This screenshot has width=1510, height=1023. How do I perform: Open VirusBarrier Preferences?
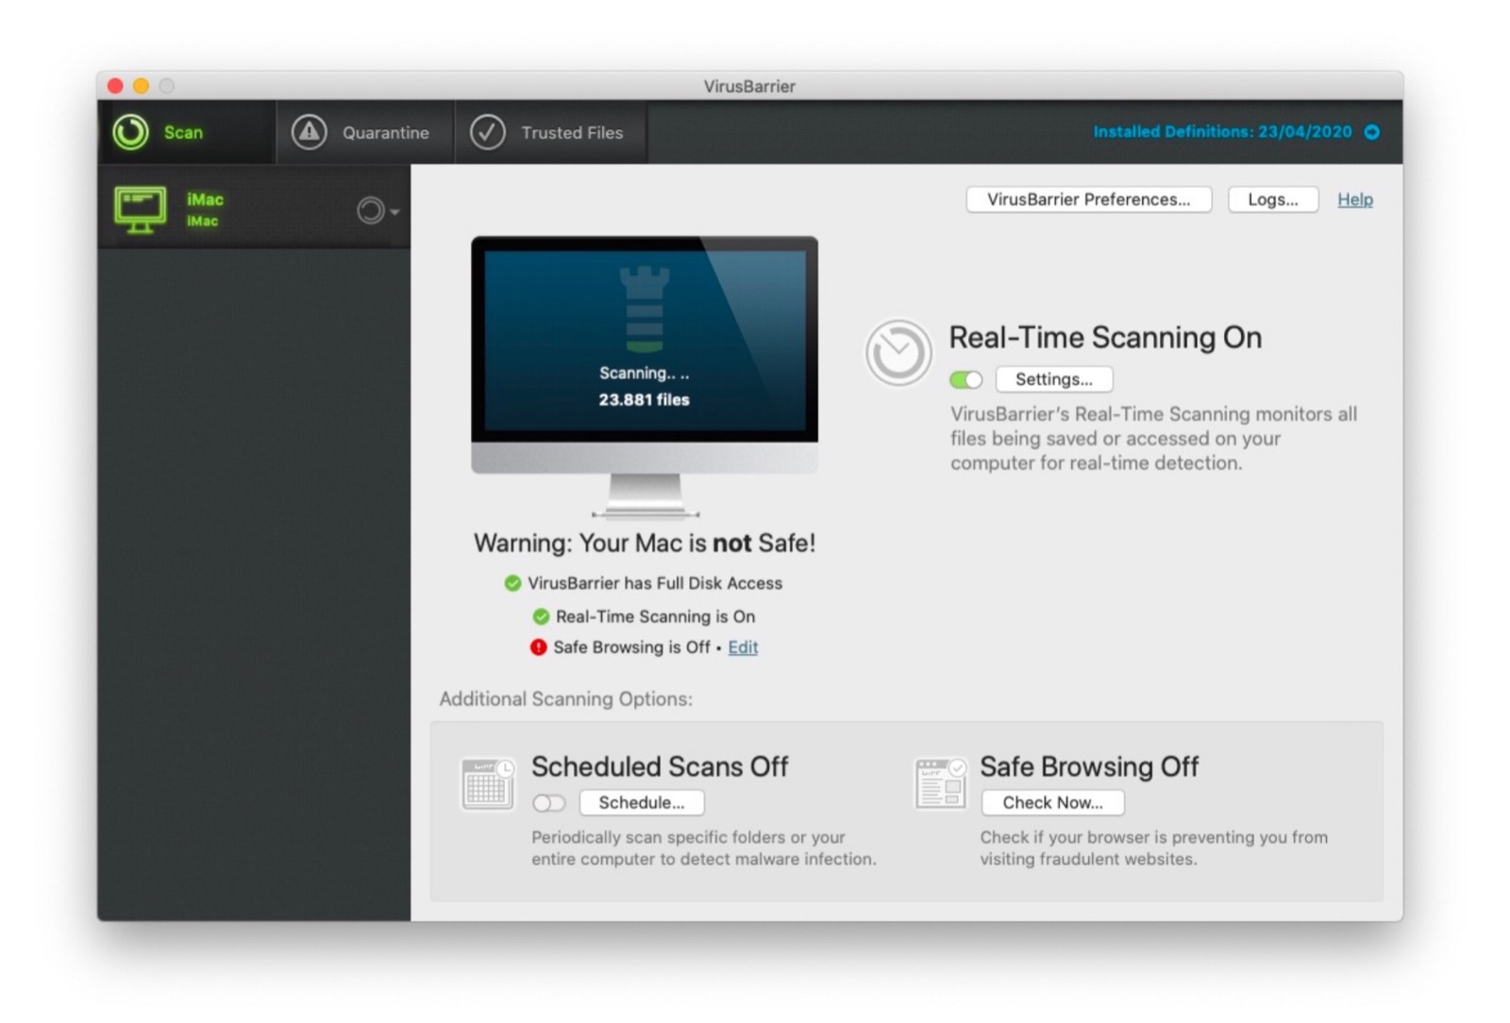[1088, 199]
